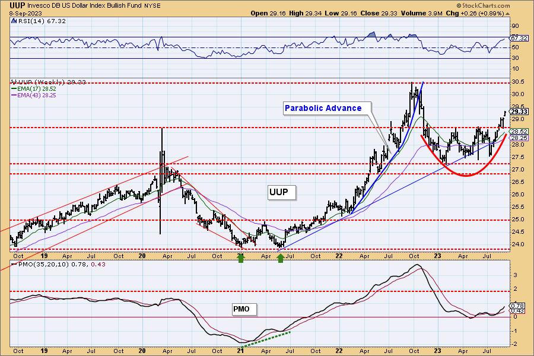Image resolution: width=534 pixels, height=356 pixels.
Task: Click the Open 29.16 value
Action: click(268, 13)
